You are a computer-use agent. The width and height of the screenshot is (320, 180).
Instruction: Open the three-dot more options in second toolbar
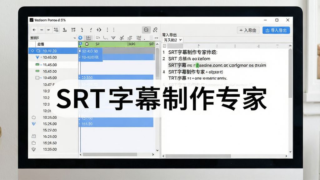[x=156, y=38]
